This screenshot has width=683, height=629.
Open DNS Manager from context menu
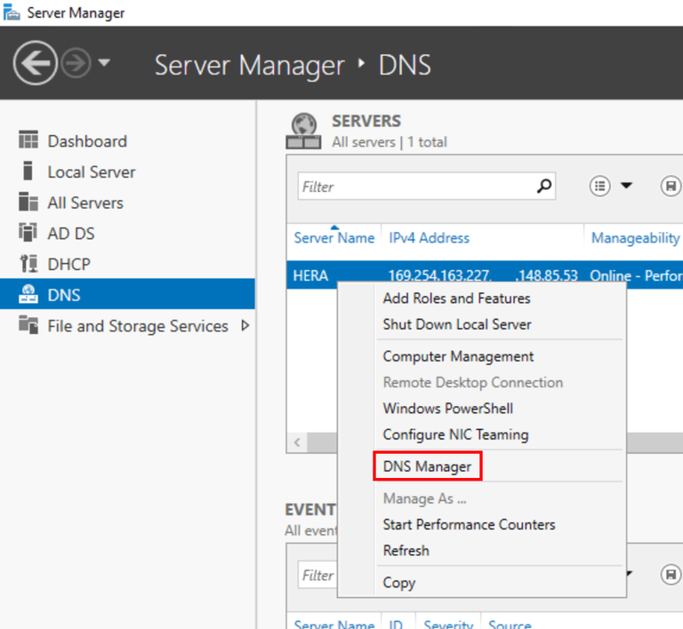pyautogui.click(x=427, y=466)
